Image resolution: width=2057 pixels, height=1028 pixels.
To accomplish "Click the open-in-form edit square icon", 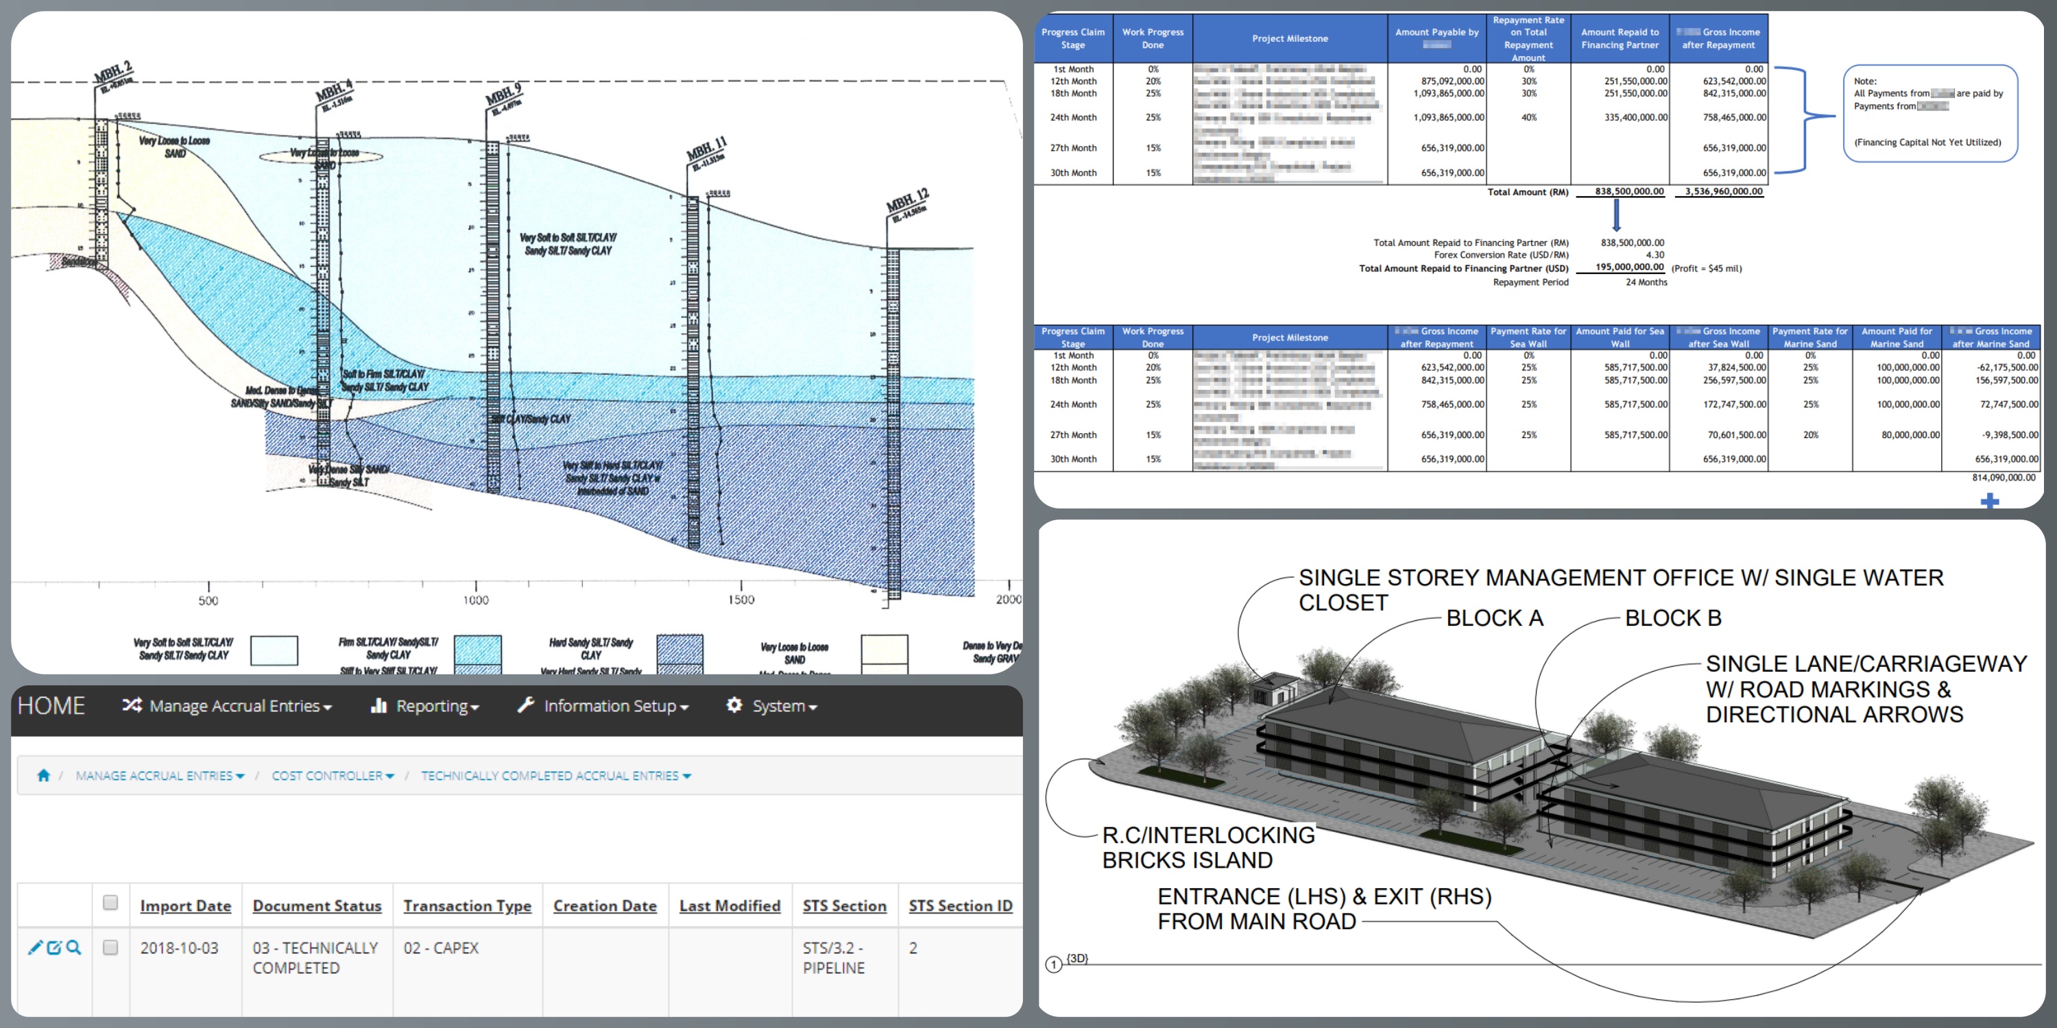I will pyautogui.click(x=54, y=947).
